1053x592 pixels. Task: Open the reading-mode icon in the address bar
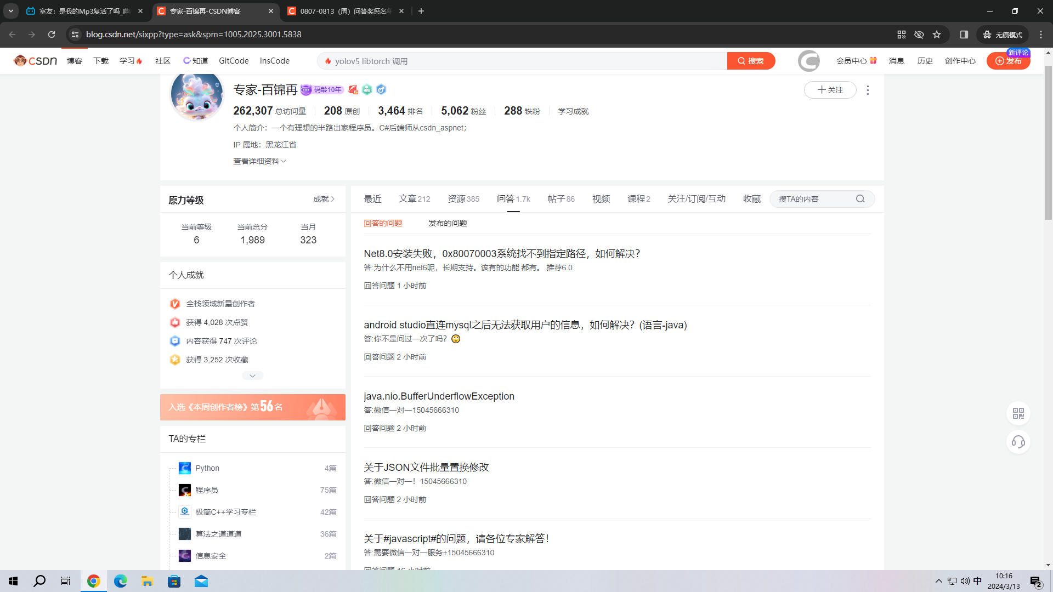964,34
